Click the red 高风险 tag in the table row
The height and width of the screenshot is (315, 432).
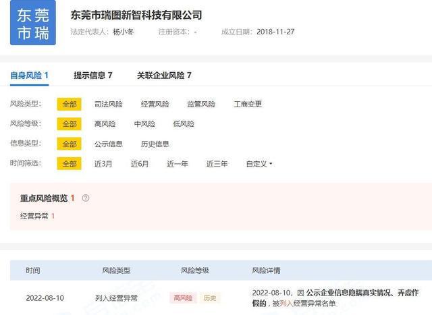[x=183, y=297]
